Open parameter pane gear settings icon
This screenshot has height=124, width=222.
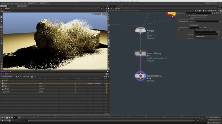212,13
